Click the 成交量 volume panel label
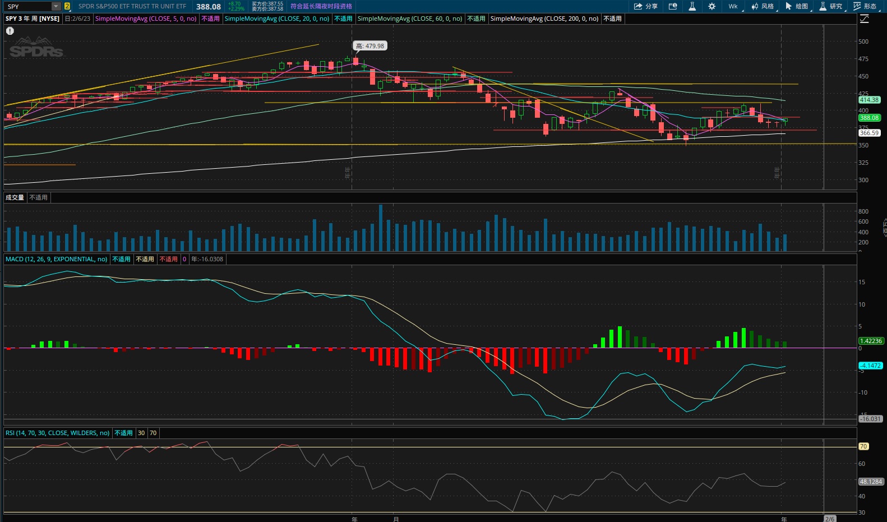 pyautogui.click(x=15, y=197)
